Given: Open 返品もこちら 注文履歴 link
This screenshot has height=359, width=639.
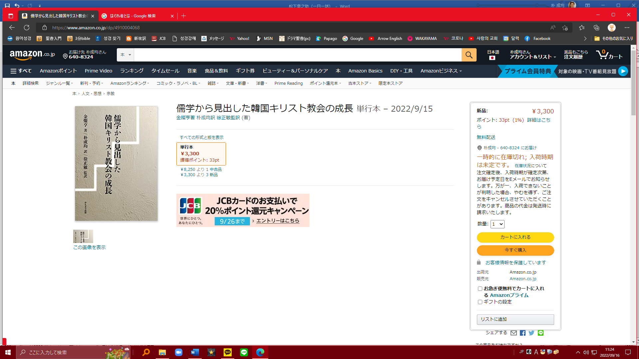Looking at the screenshot, I should click(576, 55).
